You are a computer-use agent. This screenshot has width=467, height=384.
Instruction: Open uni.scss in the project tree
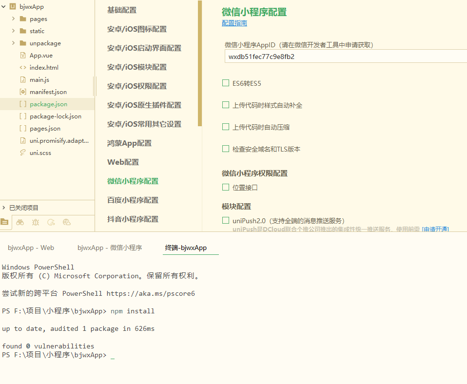tap(40, 153)
